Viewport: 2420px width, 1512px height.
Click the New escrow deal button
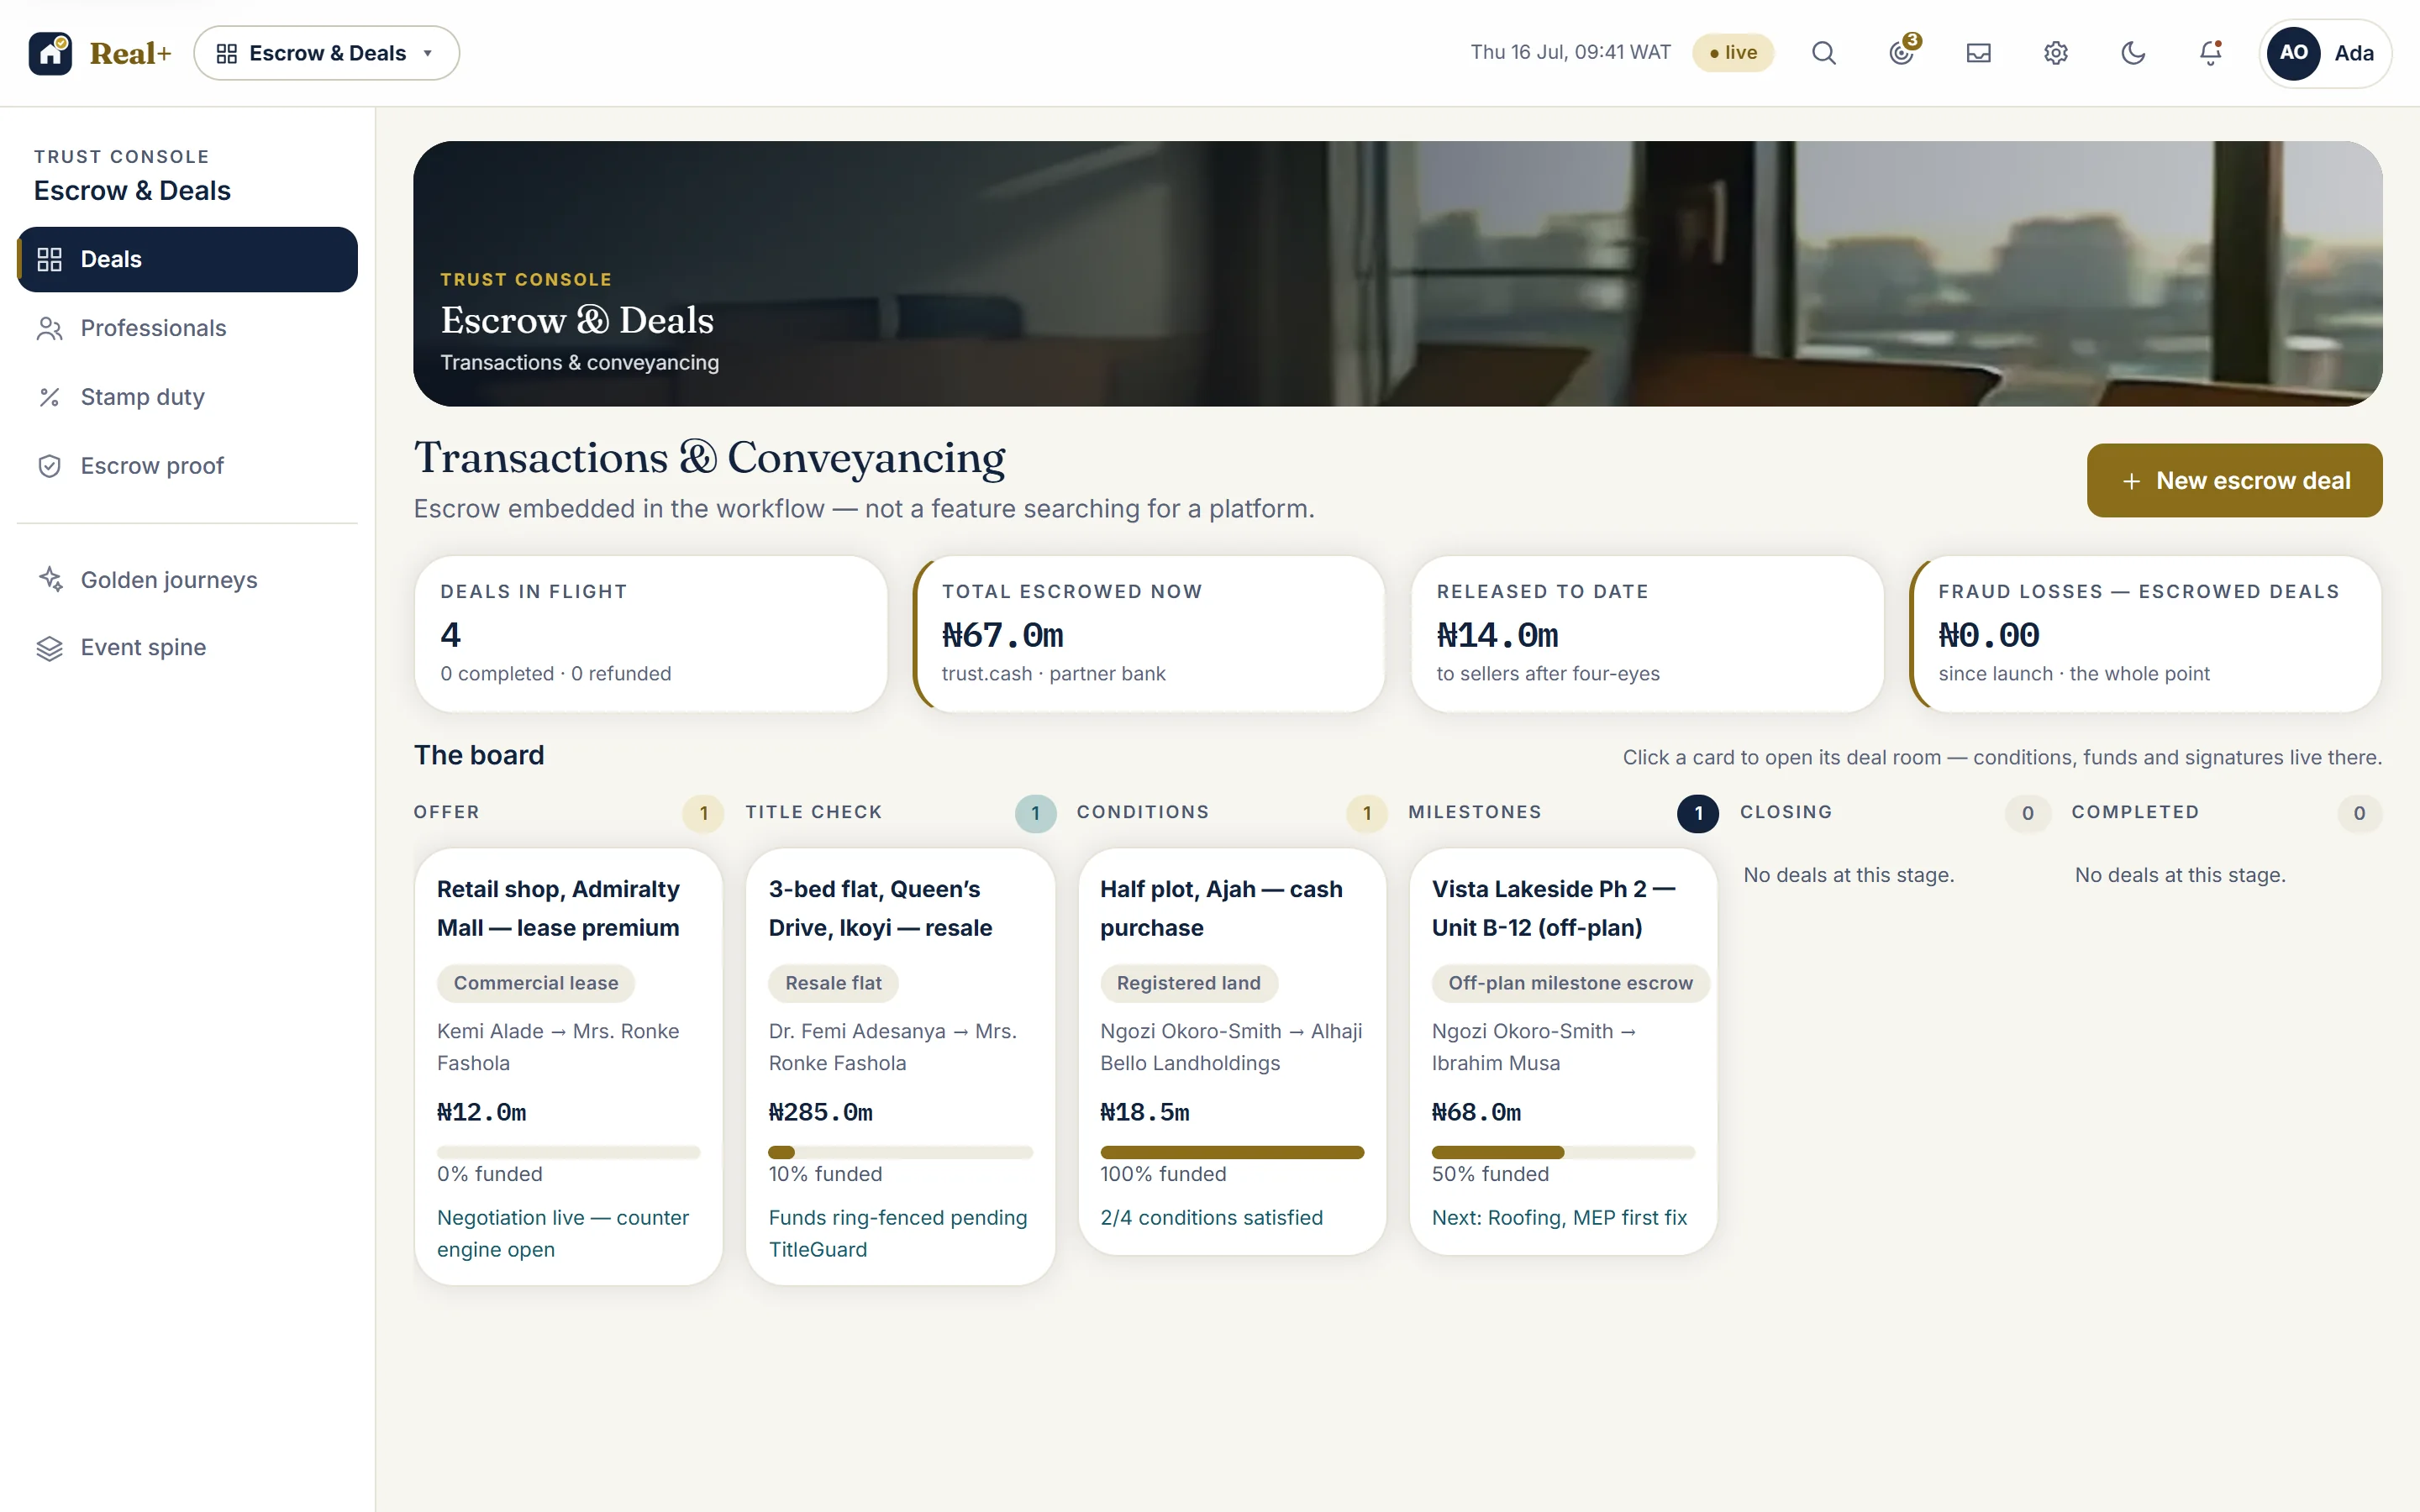[2234, 481]
